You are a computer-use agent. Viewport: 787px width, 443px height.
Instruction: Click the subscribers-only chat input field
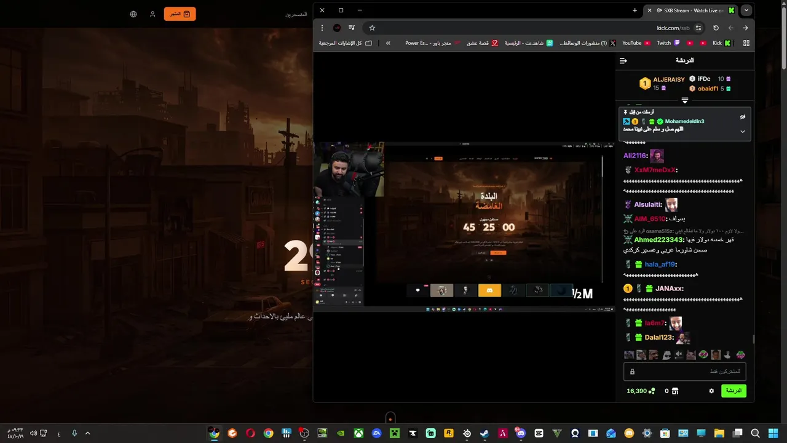pos(684,372)
